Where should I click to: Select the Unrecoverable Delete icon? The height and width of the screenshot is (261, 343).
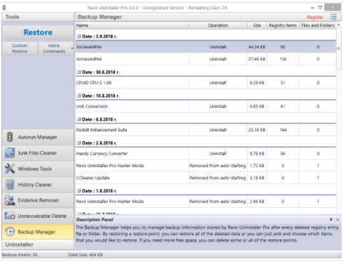(x=10, y=216)
